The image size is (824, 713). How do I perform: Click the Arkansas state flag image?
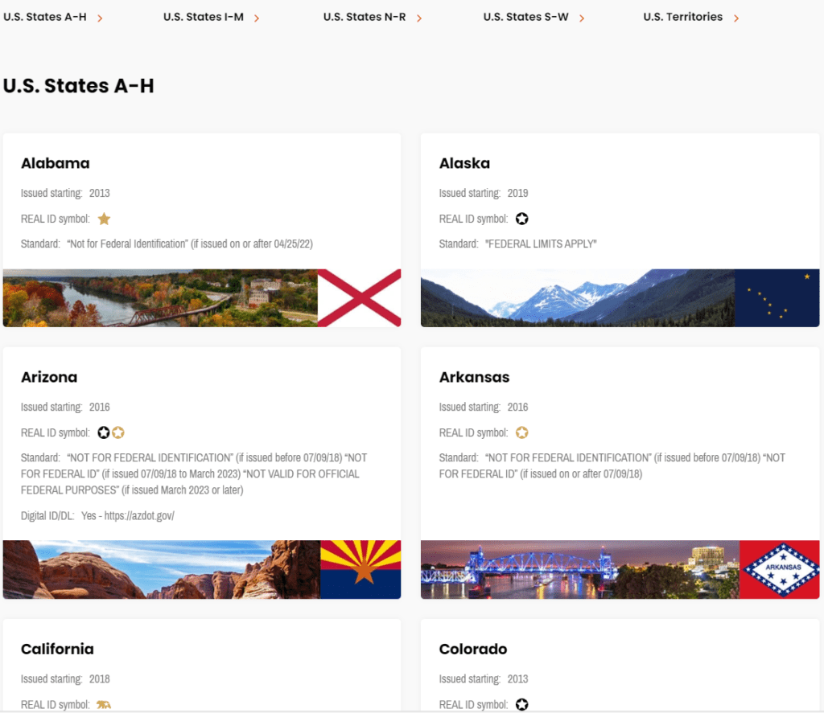(x=779, y=569)
